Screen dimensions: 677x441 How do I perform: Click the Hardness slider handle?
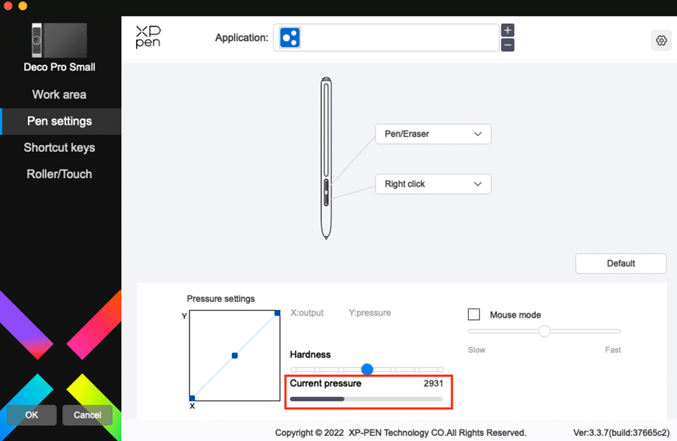[x=367, y=369]
